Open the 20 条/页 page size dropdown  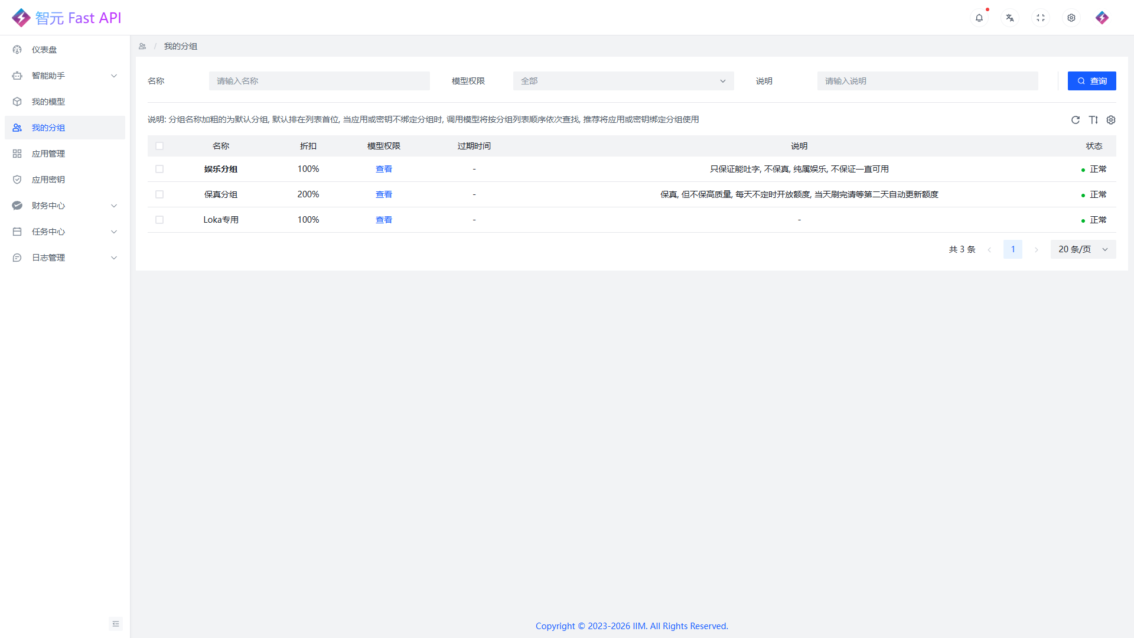coord(1083,249)
